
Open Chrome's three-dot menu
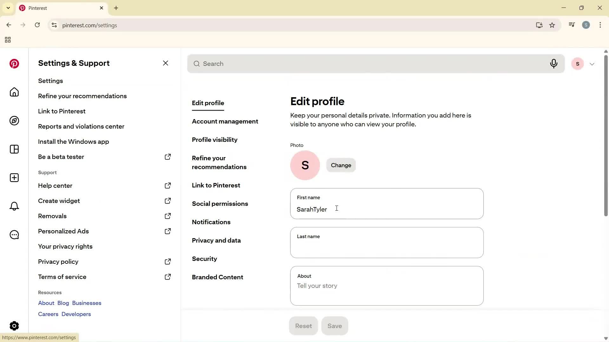point(600,25)
